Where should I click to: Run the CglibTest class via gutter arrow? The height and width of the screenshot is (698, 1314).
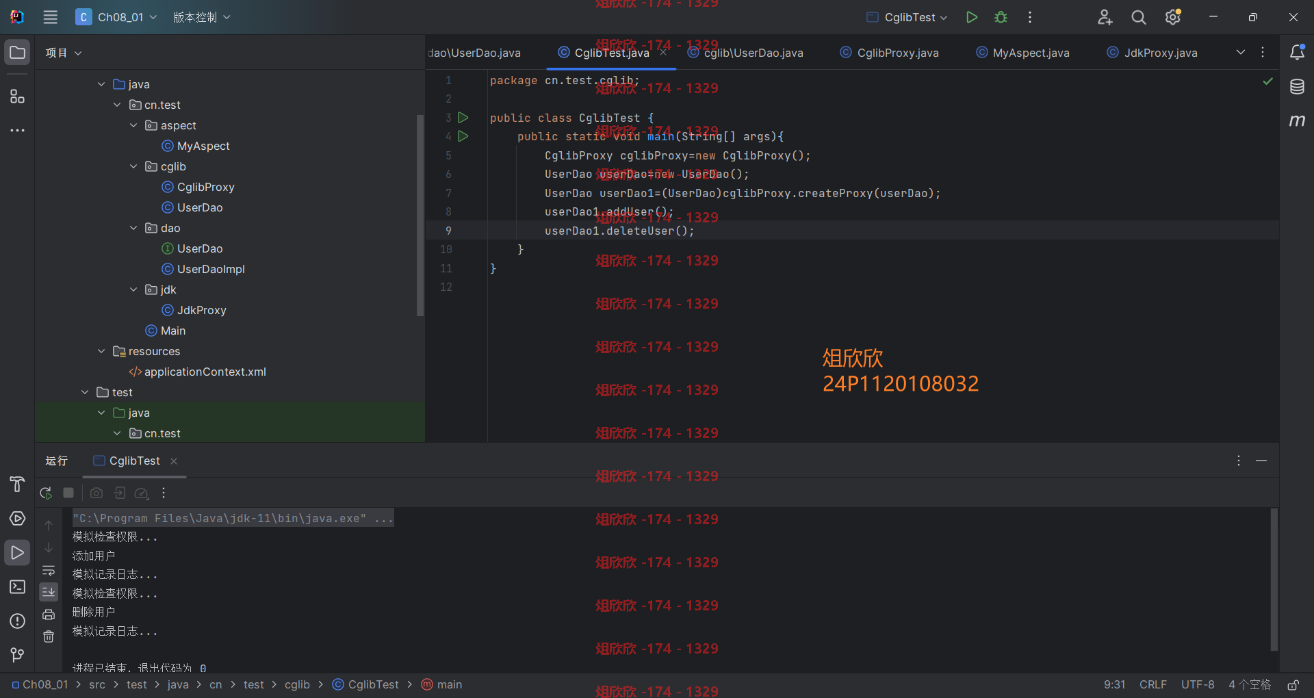(463, 118)
